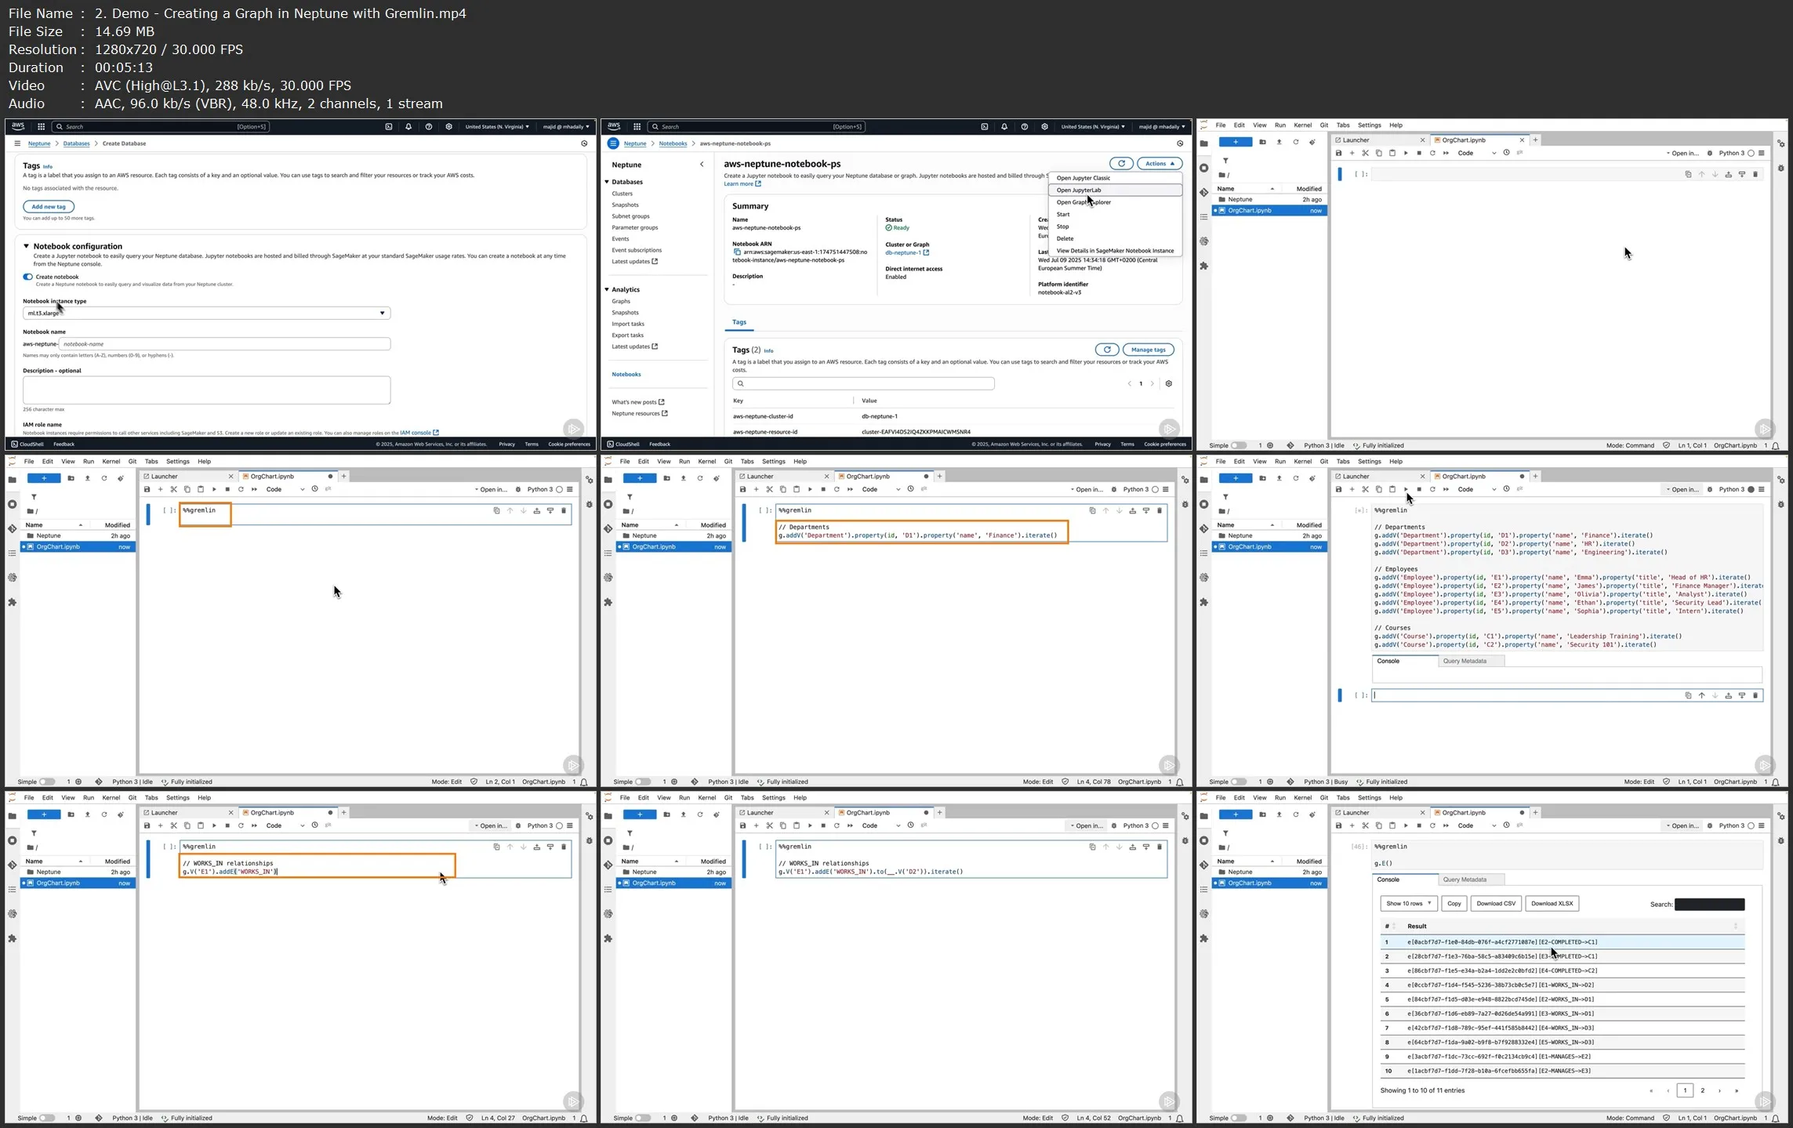Toggle Simple mode in Ln 4, Col 27 frame
The height and width of the screenshot is (1128, 1793).
tap(47, 1118)
